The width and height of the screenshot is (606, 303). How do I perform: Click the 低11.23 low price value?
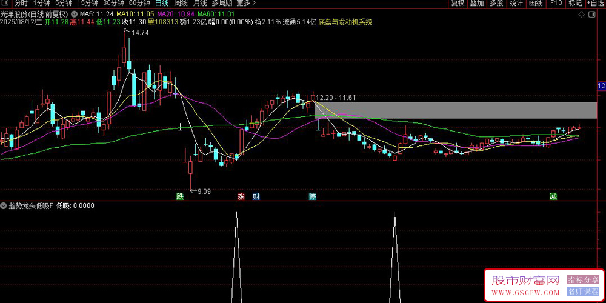(108, 22)
